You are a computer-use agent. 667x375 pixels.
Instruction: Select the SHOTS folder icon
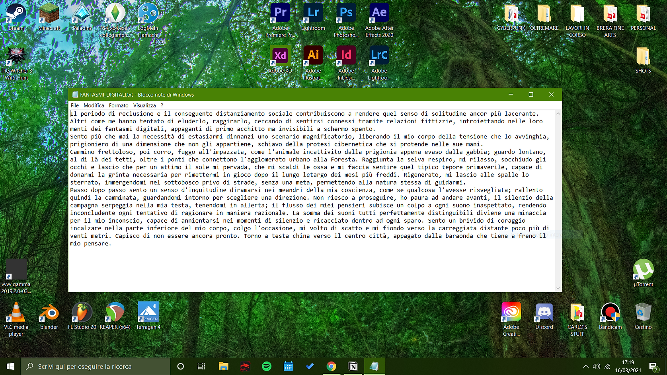coord(643,60)
